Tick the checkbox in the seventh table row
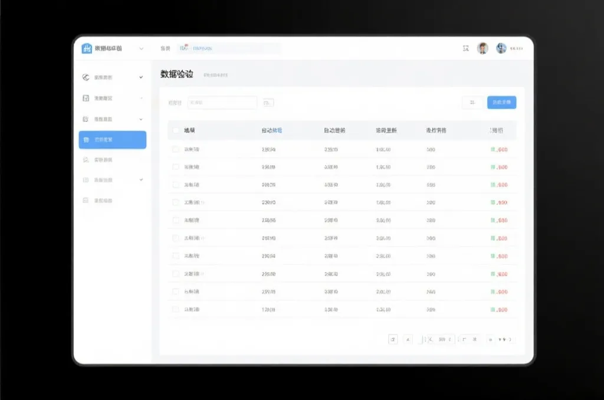 coord(176,256)
